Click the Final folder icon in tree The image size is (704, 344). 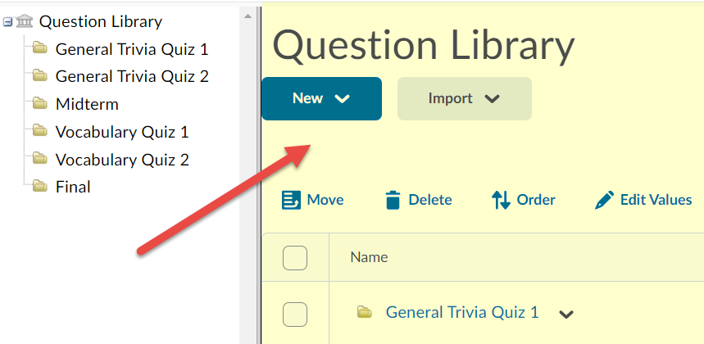[39, 187]
